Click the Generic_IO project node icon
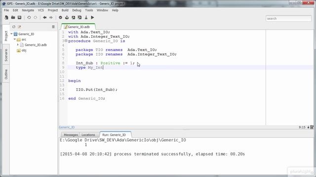The height and width of the screenshot is (177, 316). point(15,34)
